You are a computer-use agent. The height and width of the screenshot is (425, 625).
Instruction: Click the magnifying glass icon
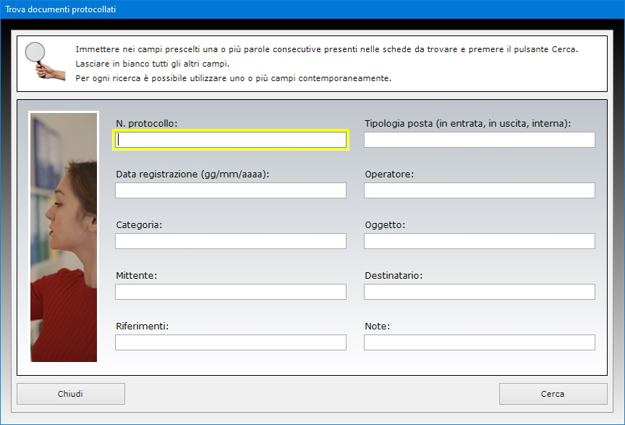pos(44,61)
